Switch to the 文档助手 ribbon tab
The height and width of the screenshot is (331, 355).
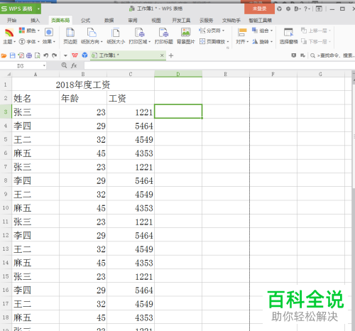[x=231, y=21]
